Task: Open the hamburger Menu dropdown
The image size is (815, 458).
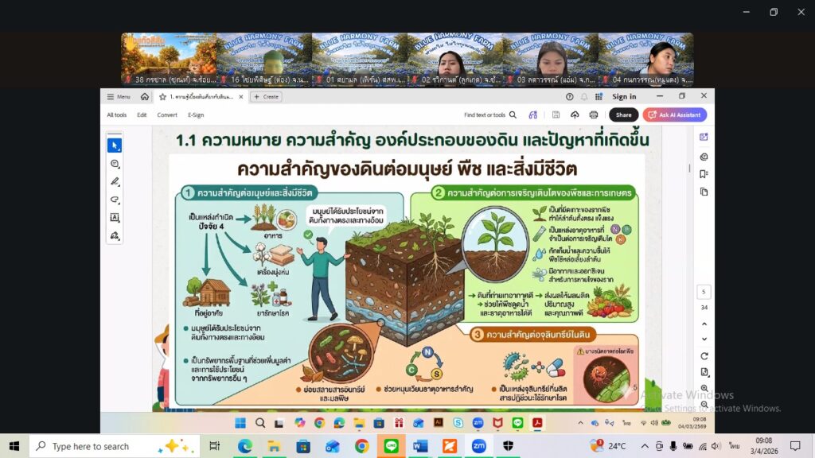Action: [118, 97]
